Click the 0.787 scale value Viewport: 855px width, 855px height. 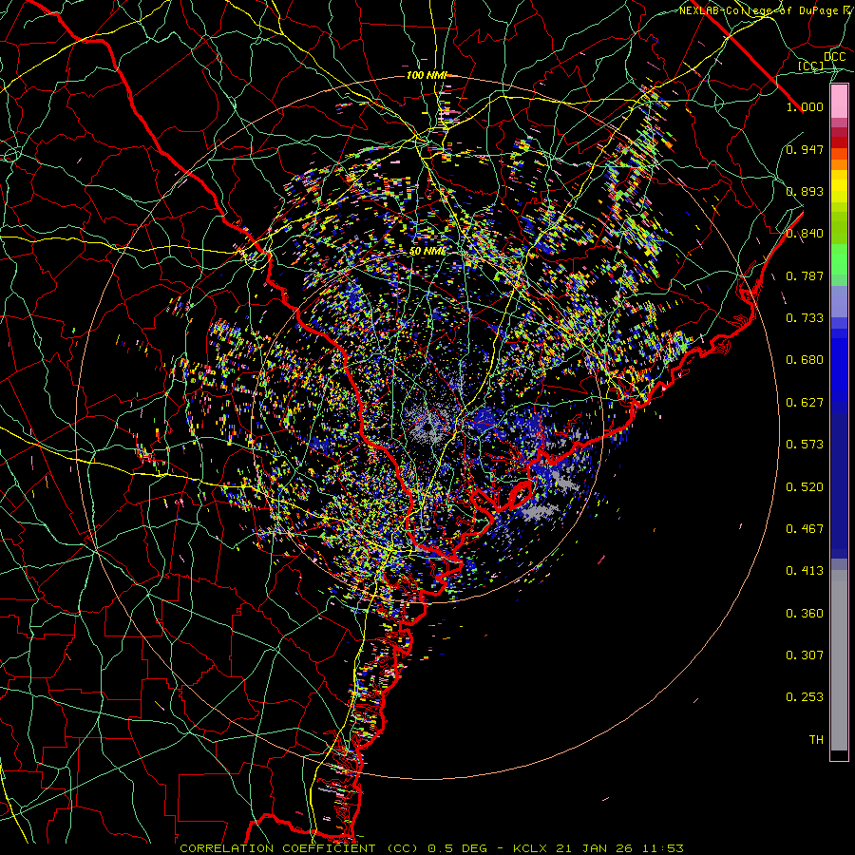click(805, 275)
